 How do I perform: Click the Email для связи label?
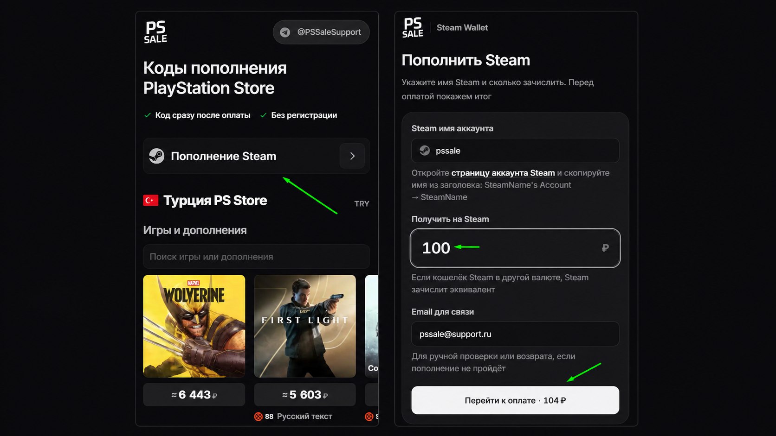point(443,312)
